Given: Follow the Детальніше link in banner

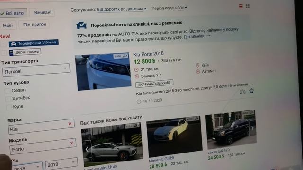Looking at the screenshot, I should coord(197,36).
